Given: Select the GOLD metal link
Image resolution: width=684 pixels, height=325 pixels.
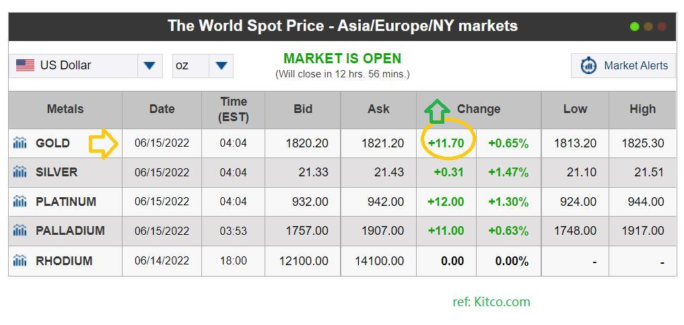Looking at the screenshot, I should coord(53,143).
